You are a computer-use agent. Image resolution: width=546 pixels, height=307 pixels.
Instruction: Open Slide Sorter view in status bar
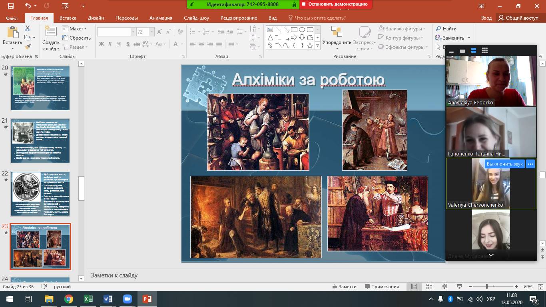(x=429, y=287)
